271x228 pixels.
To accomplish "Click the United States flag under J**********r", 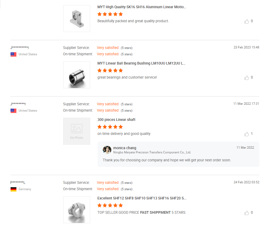I will 13,54.
